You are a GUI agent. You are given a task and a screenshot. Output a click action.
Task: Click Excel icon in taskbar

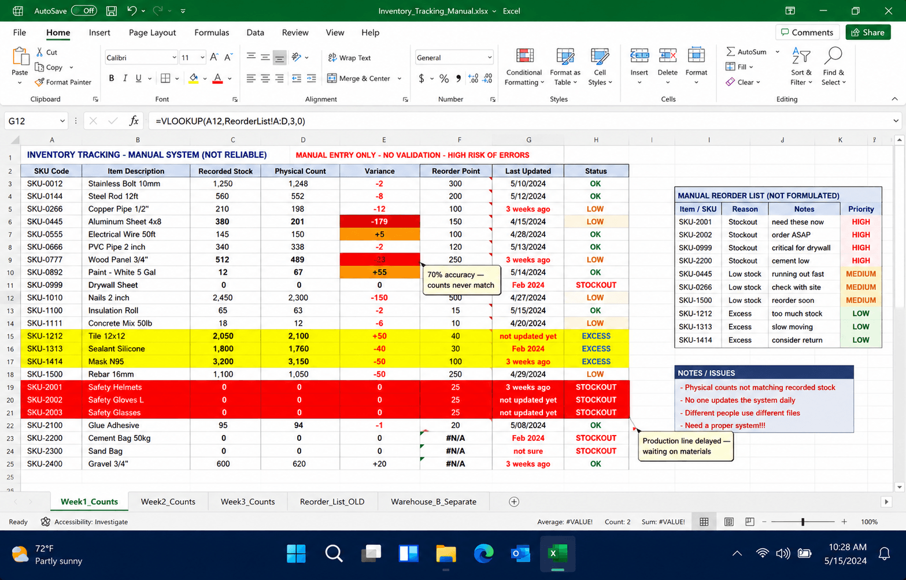tap(557, 553)
